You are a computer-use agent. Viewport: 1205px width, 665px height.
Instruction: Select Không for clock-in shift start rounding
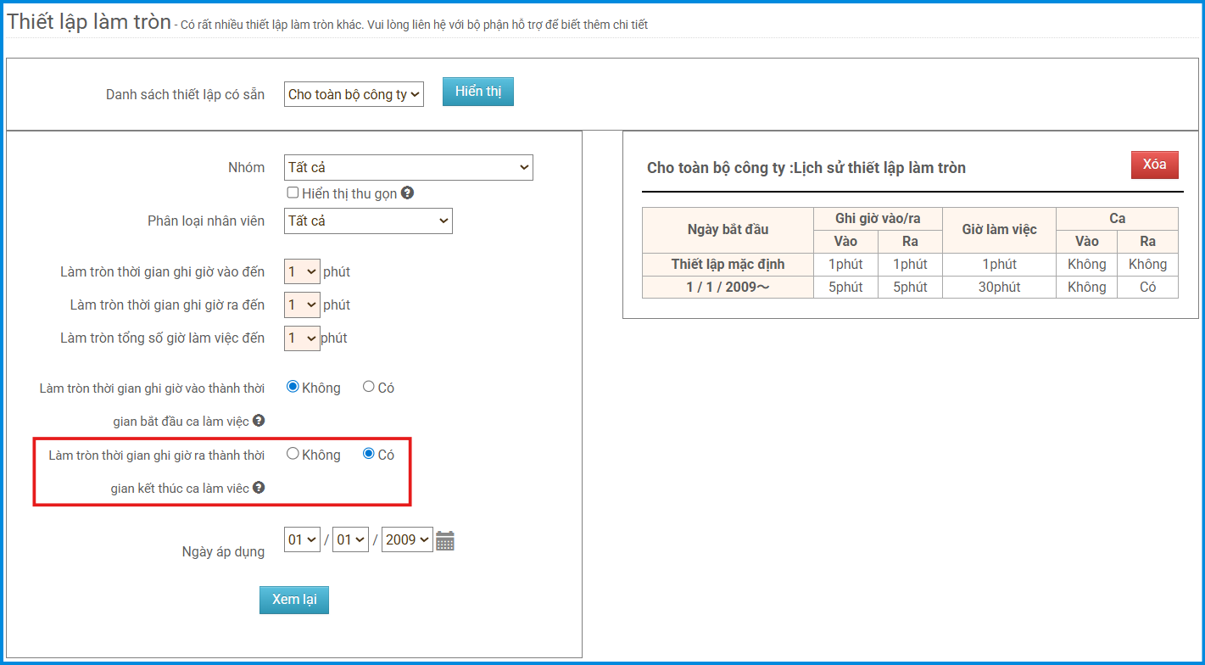(293, 387)
